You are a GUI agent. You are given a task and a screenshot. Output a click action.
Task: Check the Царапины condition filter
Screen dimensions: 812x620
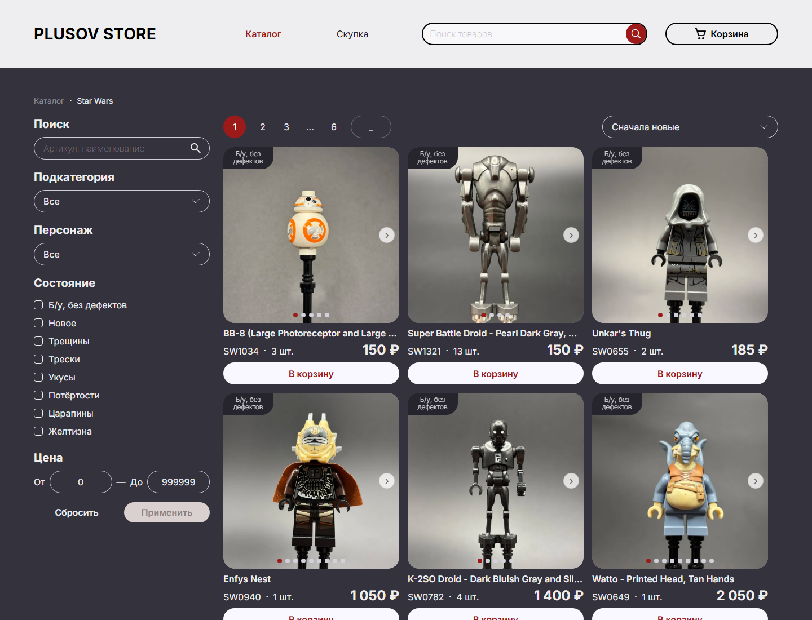click(38, 413)
